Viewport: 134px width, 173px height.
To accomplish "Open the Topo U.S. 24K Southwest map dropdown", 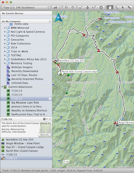I will click(x=26, y=8).
